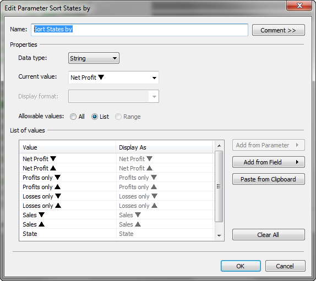Image resolution: width=316 pixels, height=281 pixels.
Task: Open the Data type String dropdown
Action: pos(94,58)
